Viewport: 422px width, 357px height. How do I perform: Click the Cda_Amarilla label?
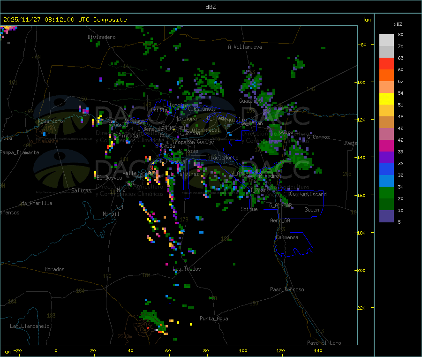coord(35,203)
